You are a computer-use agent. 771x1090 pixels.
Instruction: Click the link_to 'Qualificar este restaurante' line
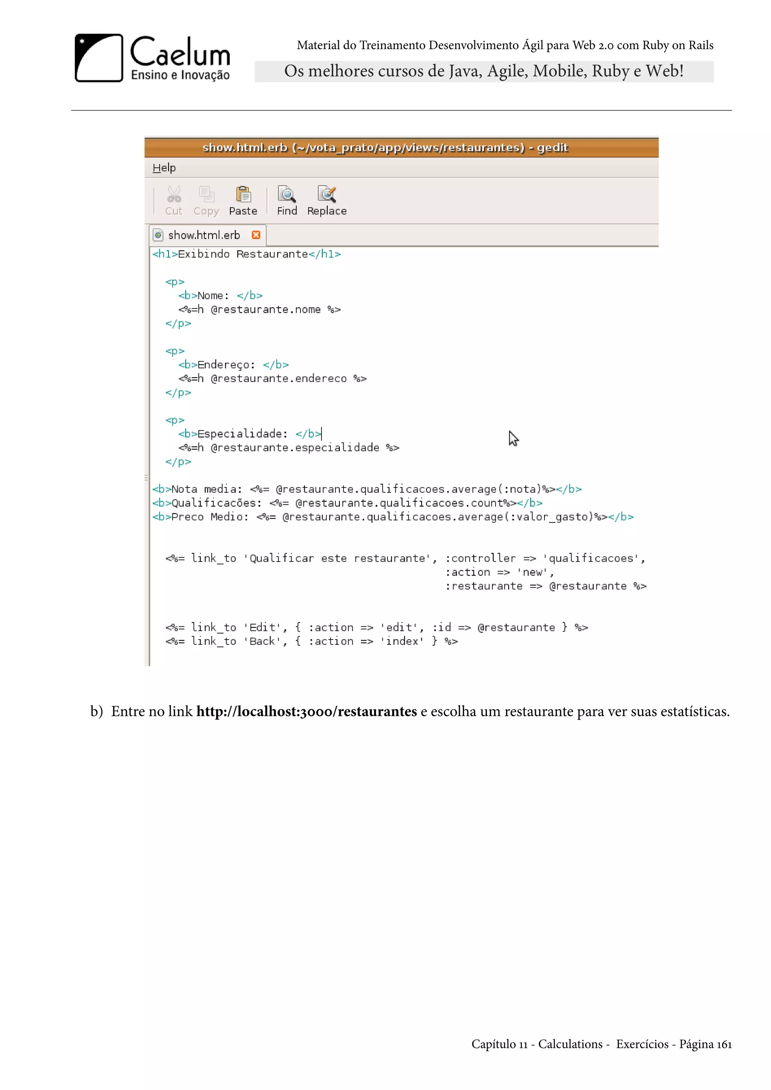[405, 558]
